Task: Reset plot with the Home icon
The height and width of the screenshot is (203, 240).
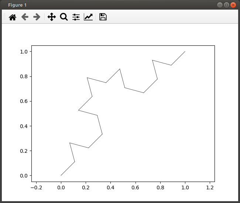Action: (x=13, y=17)
